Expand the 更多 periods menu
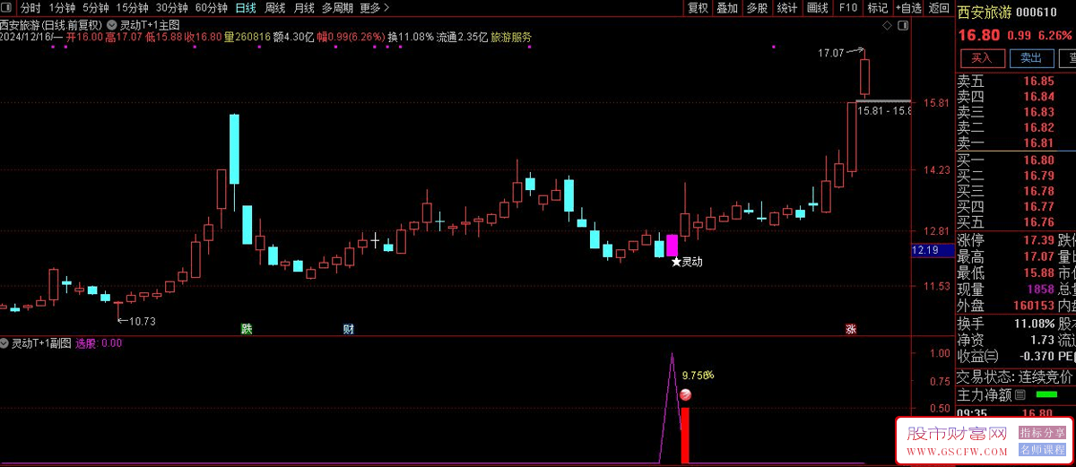This screenshot has width=1076, height=467. [x=374, y=8]
